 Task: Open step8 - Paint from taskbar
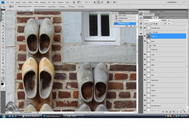pyautogui.click(x=73, y=116)
